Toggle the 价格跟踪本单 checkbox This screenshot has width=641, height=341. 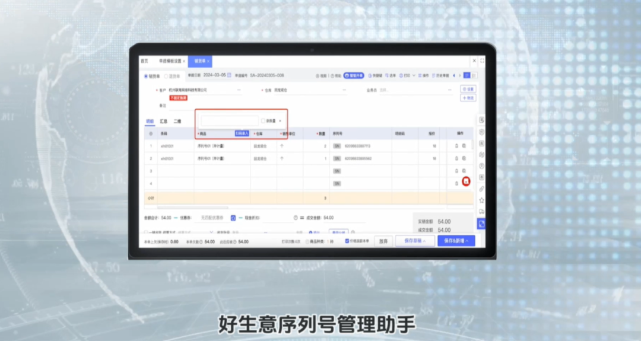coord(347,241)
